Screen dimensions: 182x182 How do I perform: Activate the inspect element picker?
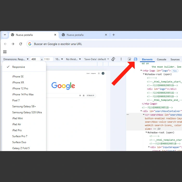(x=129, y=59)
